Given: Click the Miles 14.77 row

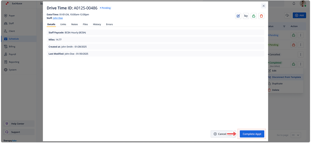Looking at the screenshot, I should [x=155, y=39].
